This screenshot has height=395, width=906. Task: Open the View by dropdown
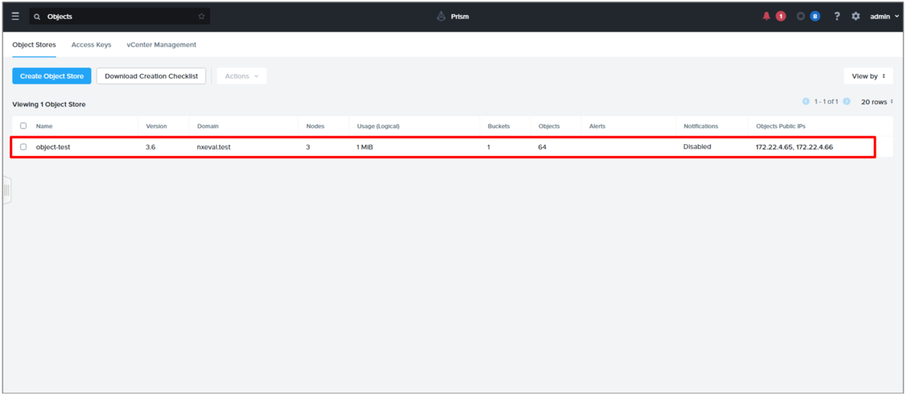click(x=868, y=76)
